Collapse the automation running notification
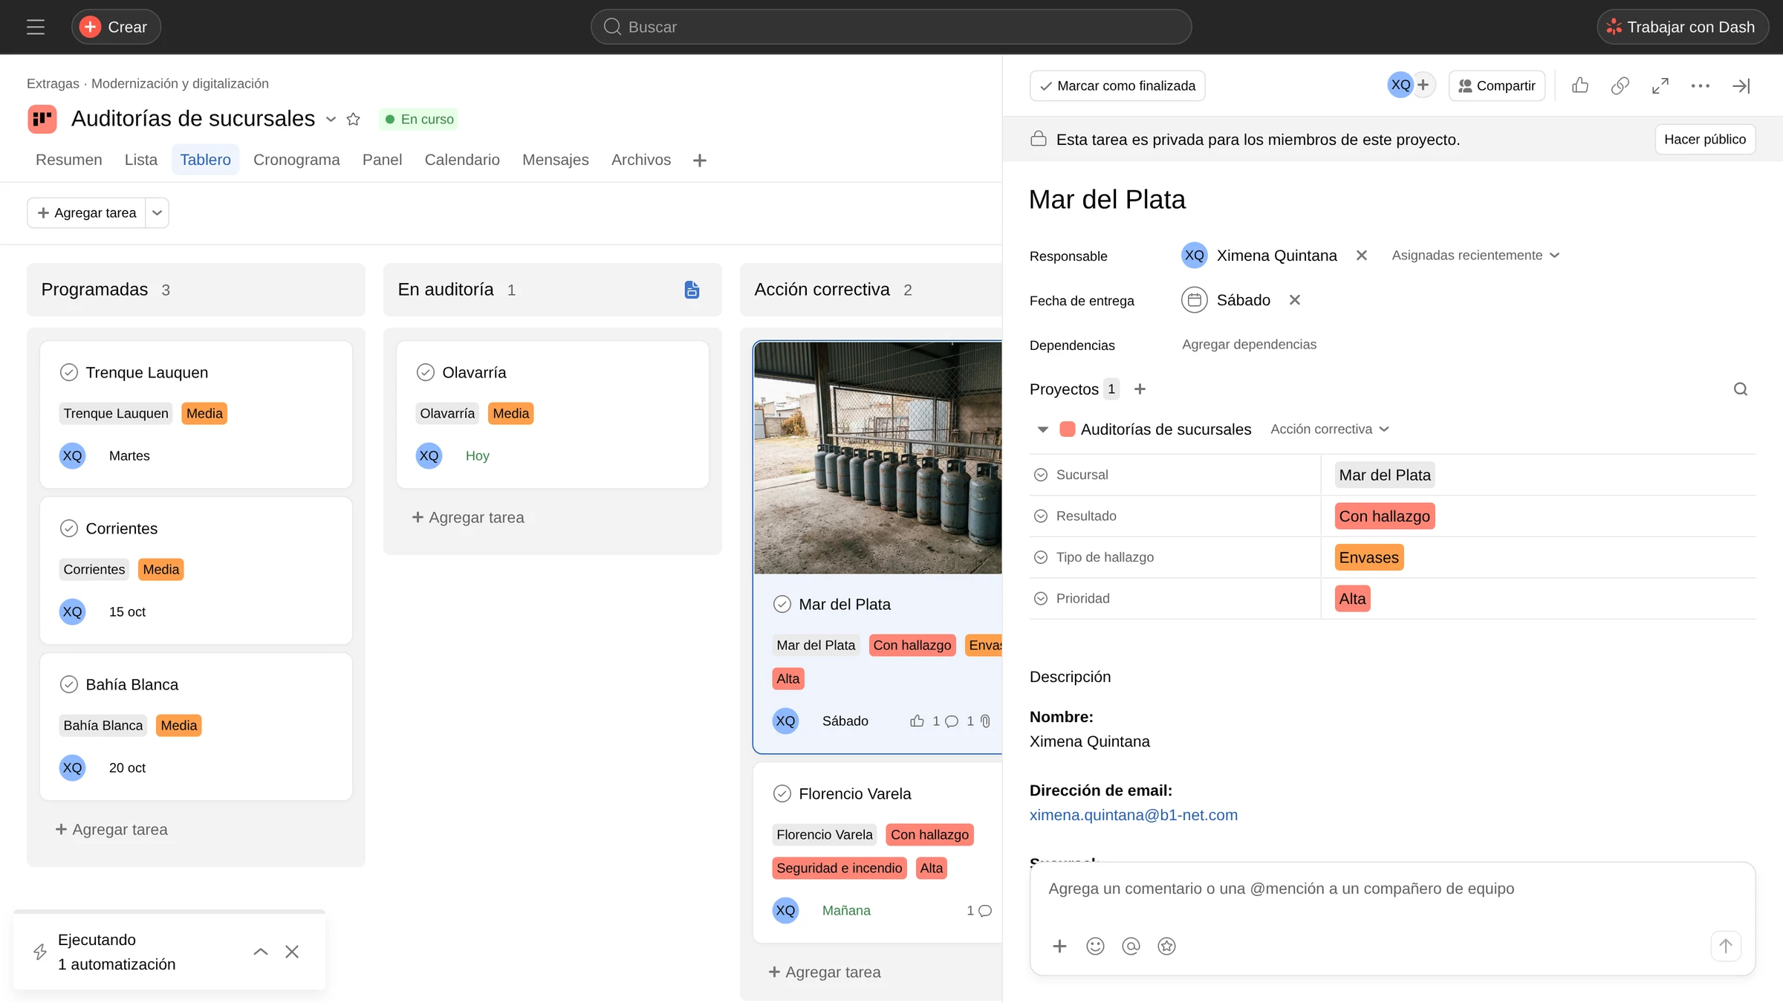 pos(261,952)
